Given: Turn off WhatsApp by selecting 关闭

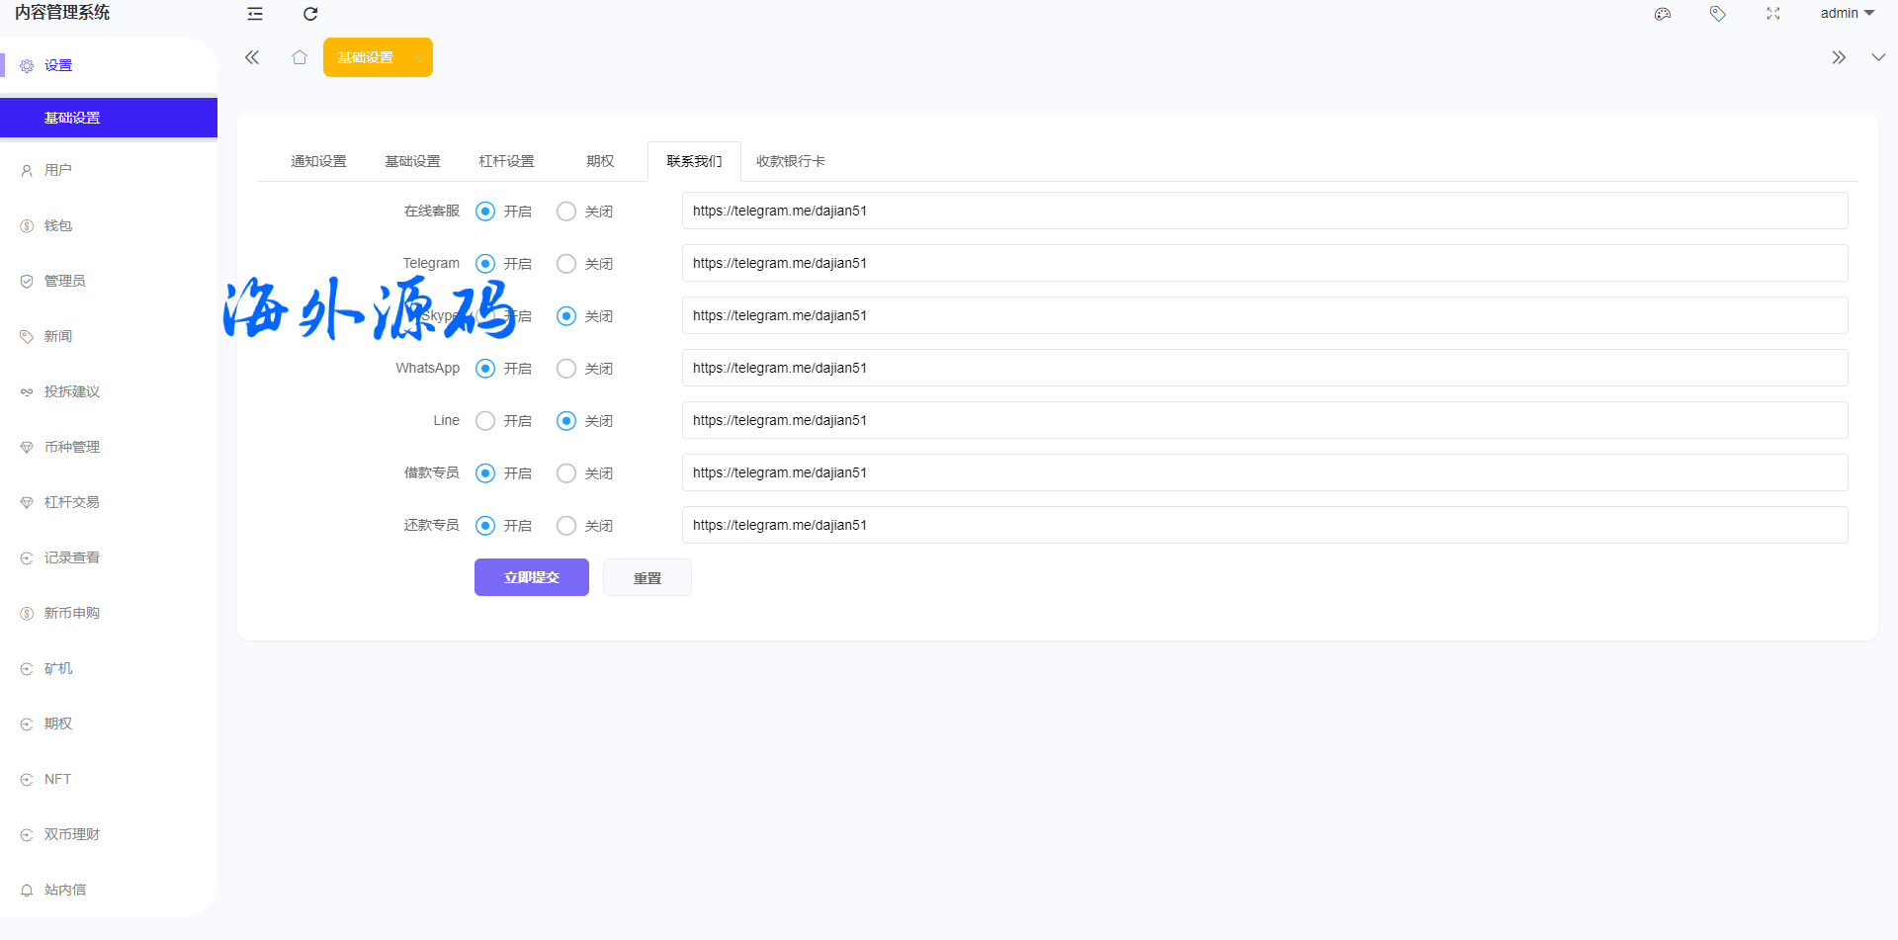Looking at the screenshot, I should (x=566, y=369).
